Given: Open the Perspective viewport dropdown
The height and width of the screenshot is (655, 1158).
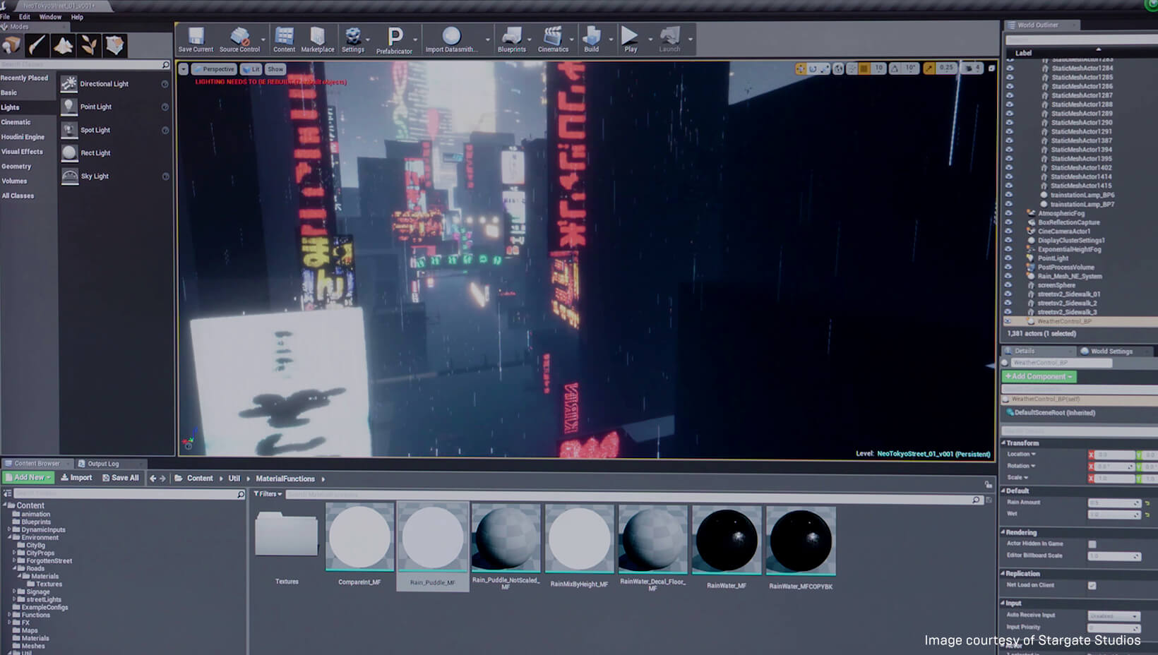Looking at the screenshot, I should 214,68.
